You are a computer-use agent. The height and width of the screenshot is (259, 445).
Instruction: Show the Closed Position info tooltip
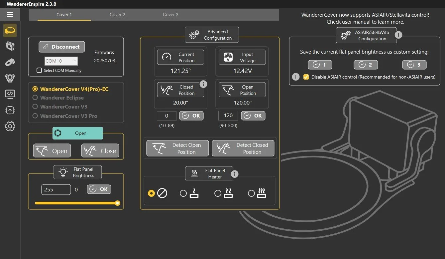(x=203, y=84)
